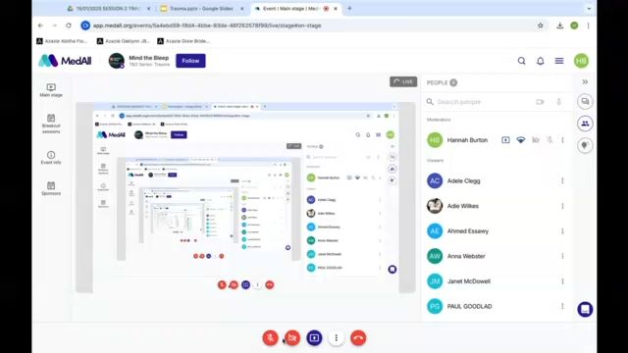Turn on the camera in the bottom call controls

coord(292,337)
